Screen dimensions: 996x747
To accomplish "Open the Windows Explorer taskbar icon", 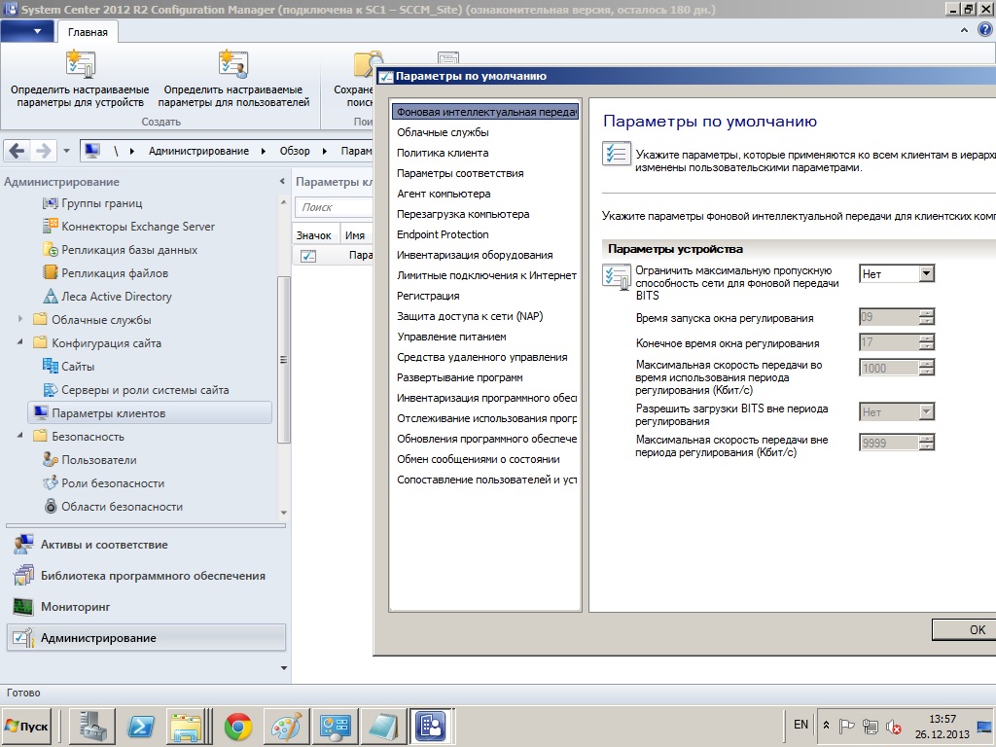I will 186,726.
